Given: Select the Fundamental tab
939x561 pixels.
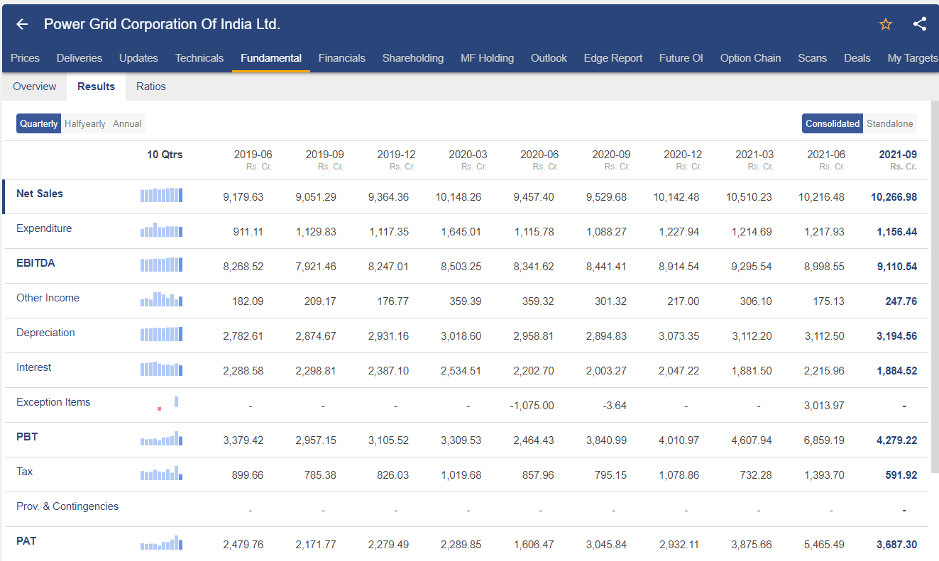Looking at the screenshot, I should pos(271,58).
